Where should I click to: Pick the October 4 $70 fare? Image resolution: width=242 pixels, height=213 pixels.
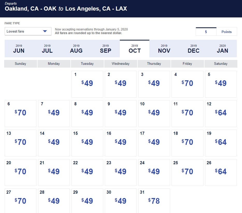(187, 84)
